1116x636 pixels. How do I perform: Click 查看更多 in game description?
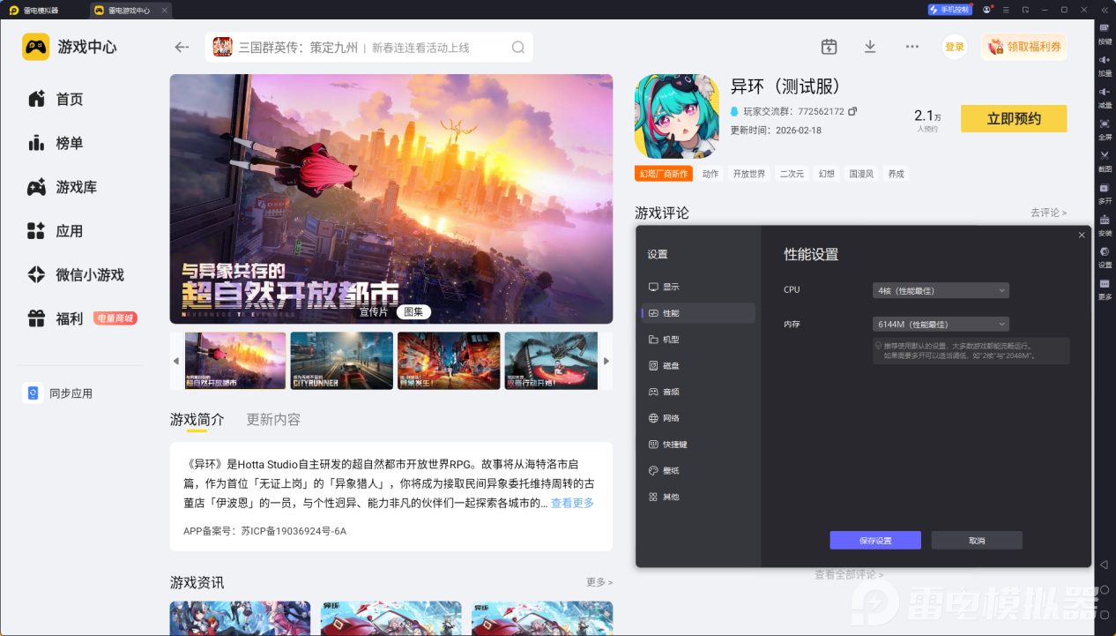click(x=572, y=503)
